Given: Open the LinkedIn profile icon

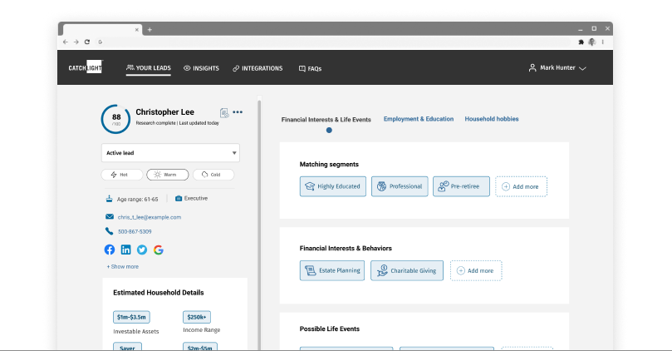Looking at the screenshot, I should pos(125,250).
